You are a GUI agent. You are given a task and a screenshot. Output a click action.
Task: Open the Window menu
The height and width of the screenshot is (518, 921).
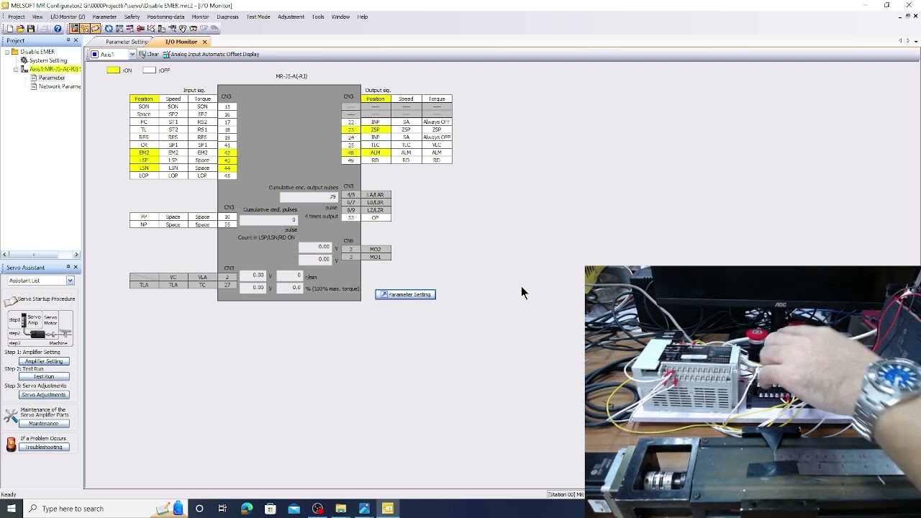click(x=340, y=17)
